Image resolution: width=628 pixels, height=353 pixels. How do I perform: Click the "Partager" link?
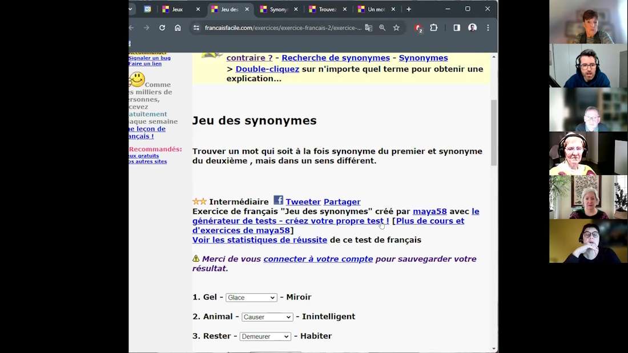(342, 202)
